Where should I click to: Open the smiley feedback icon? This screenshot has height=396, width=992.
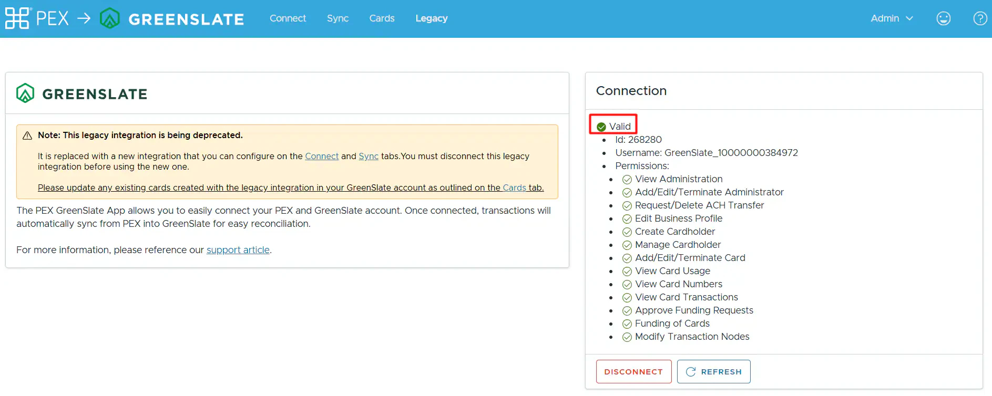944,18
